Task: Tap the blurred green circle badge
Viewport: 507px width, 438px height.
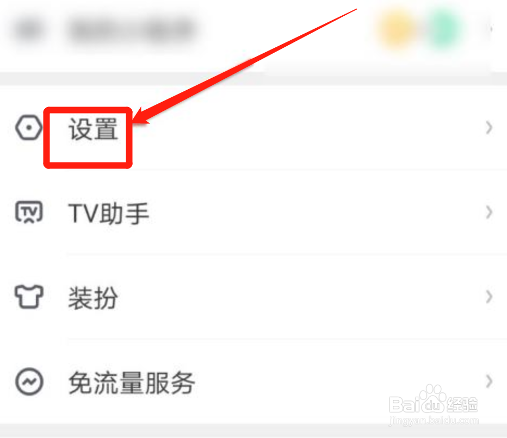Action: pos(444,29)
